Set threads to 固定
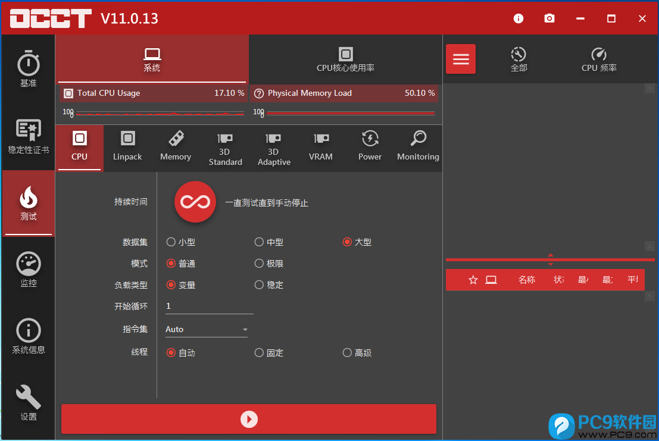659x441 pixels. point(269,353)
